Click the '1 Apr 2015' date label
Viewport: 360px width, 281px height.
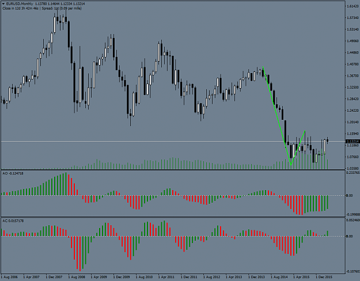coord(301,277)
